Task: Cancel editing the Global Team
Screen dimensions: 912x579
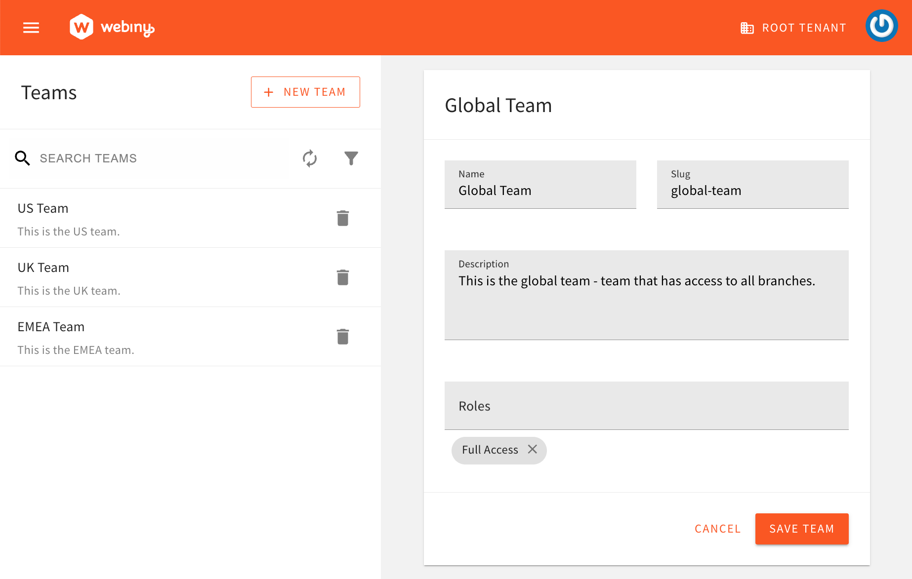Action: click(x=717, y=529)
